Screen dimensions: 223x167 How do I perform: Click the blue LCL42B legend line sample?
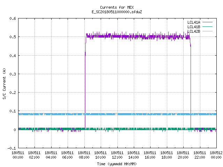(207, 31)
